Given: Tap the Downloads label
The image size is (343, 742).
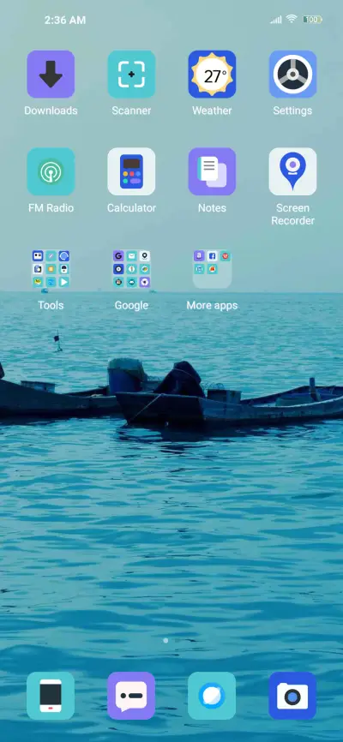Looking at the screenshot, I should (51, 111).
